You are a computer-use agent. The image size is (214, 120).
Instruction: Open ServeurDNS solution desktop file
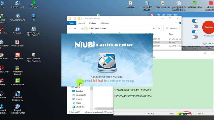coord(147,6)
